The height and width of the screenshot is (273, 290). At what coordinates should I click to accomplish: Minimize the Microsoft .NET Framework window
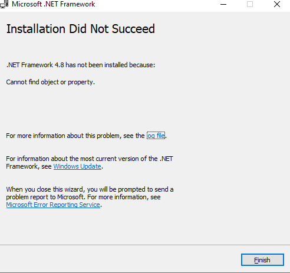(223, 4)
